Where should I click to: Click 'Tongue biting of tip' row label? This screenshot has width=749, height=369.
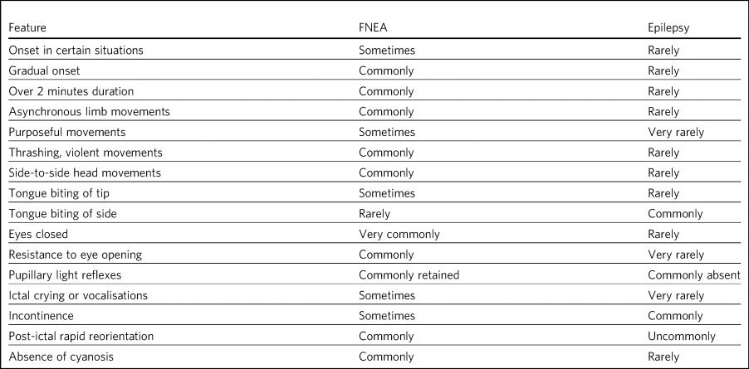[60, 194]
